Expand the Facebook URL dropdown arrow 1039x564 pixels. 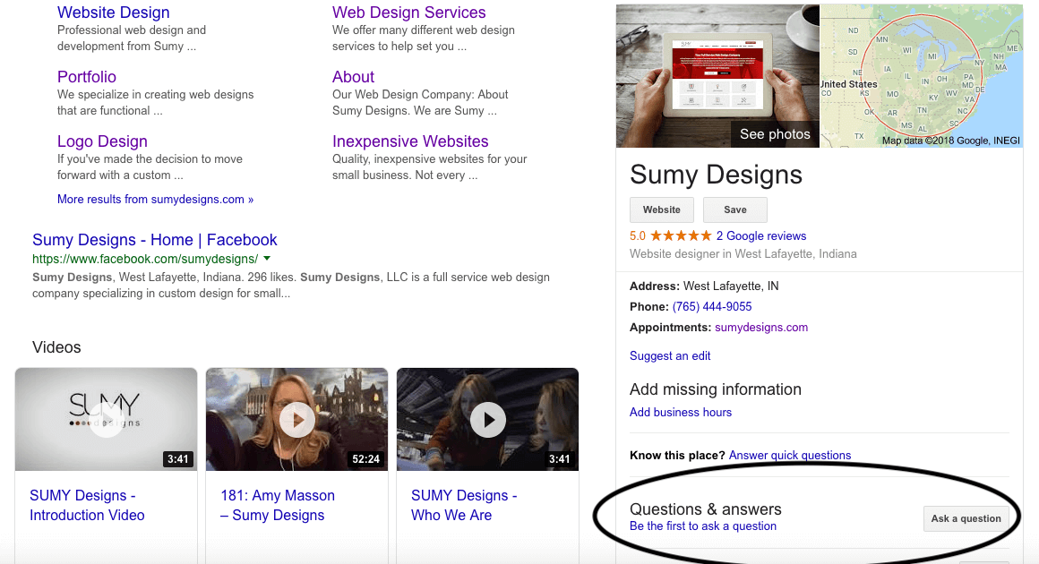click(x=267, y=259)
